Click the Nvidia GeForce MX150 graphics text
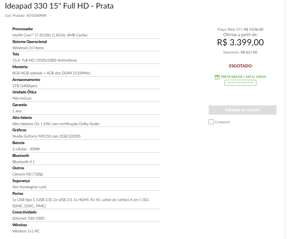Image resolution: width=287 pixels, height=239 pixels. point(47,136)
